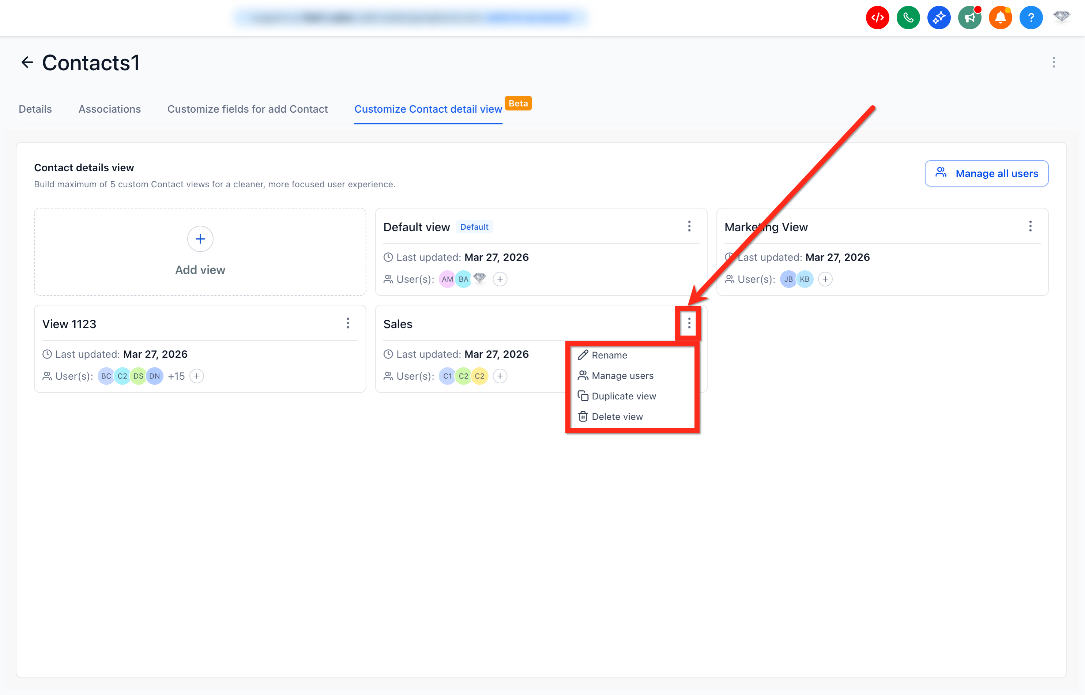
Task: Click the +15 more users count
Action: [x=176, y=376]
